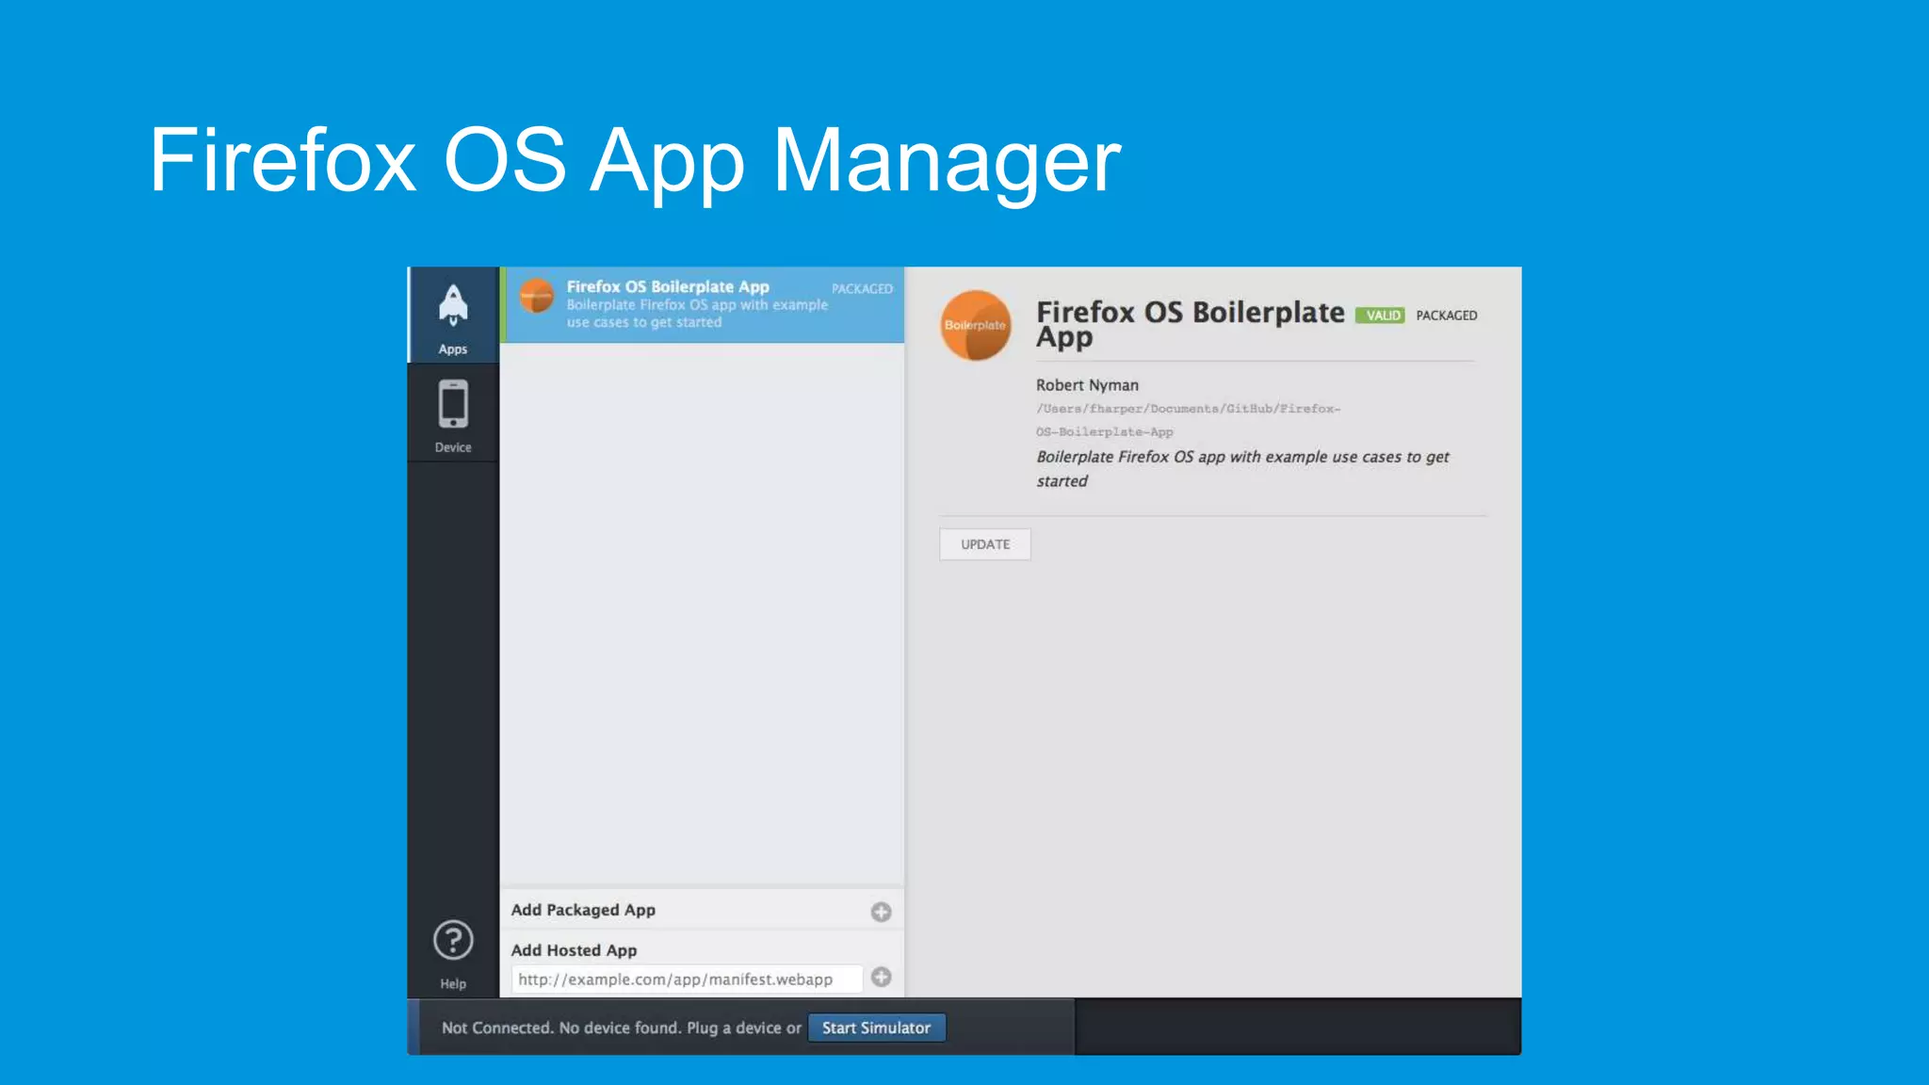Select Firefox OS Boilerplate App list entry
1929x1085 pixels.
(x=703, y=304)
